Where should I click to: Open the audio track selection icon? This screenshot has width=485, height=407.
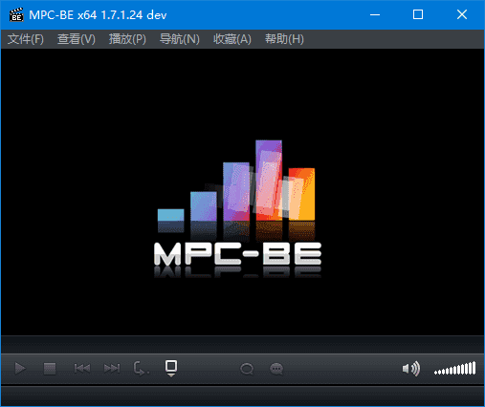pos(247,369)
